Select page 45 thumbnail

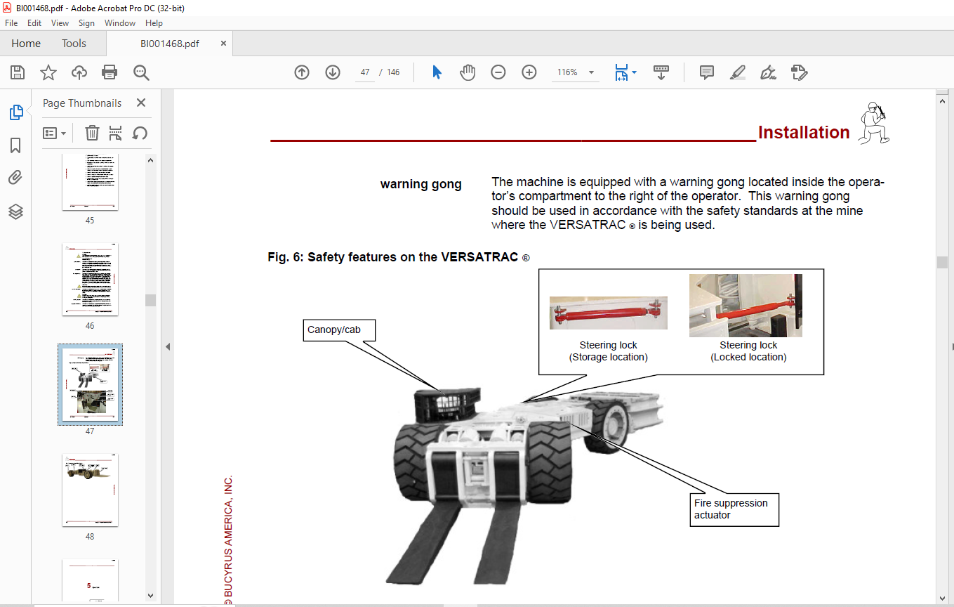[x=90, y=182]
